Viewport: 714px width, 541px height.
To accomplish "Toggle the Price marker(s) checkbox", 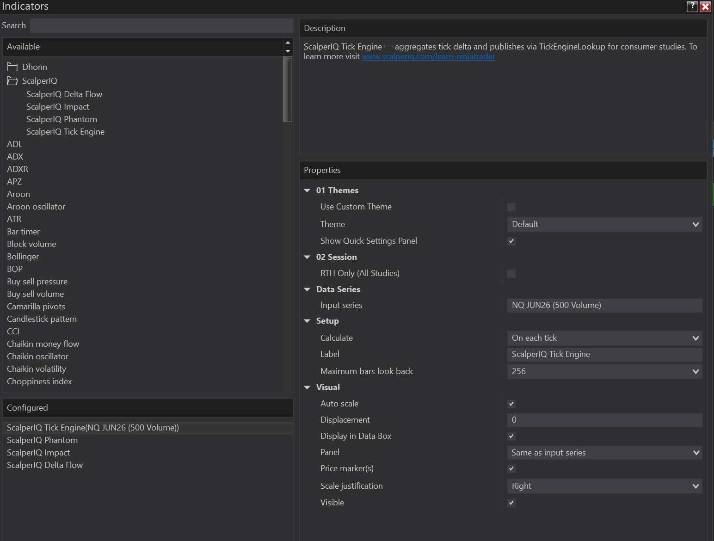I will [x=511, y=469].
